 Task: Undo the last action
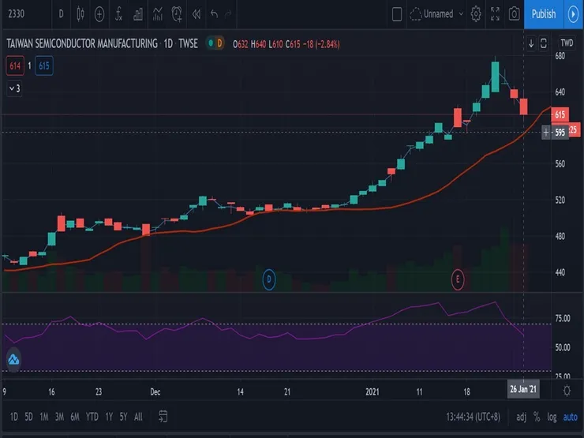[x=214, y=14]
